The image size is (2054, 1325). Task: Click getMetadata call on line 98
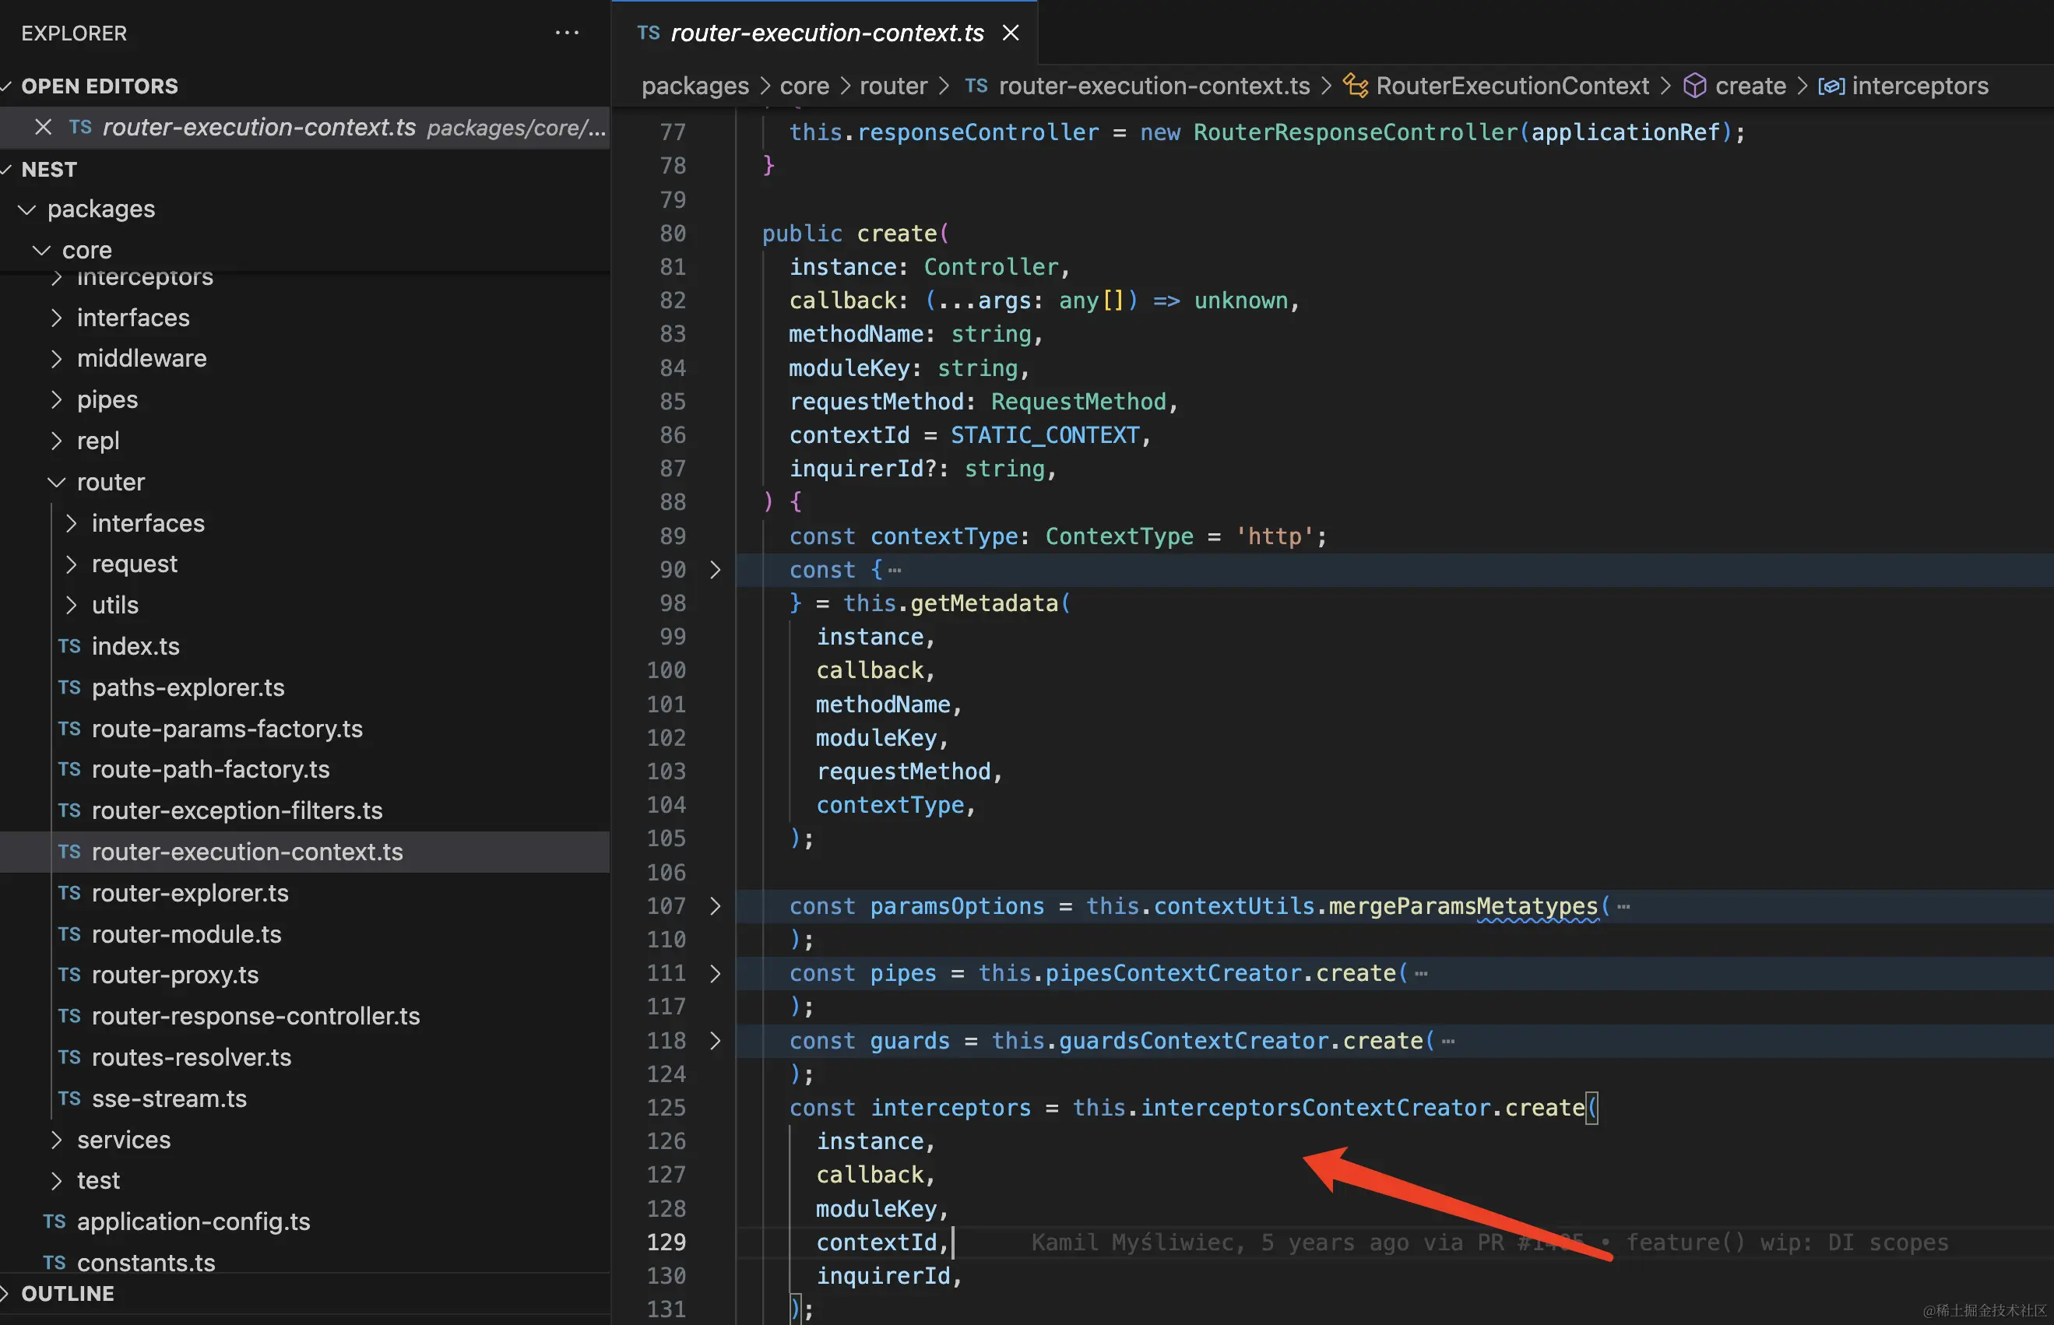983,603
